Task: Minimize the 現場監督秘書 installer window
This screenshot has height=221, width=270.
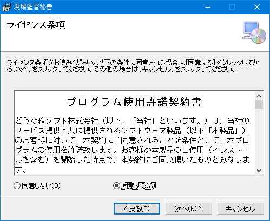Action: pyautogui.click(x=208, y=7)
